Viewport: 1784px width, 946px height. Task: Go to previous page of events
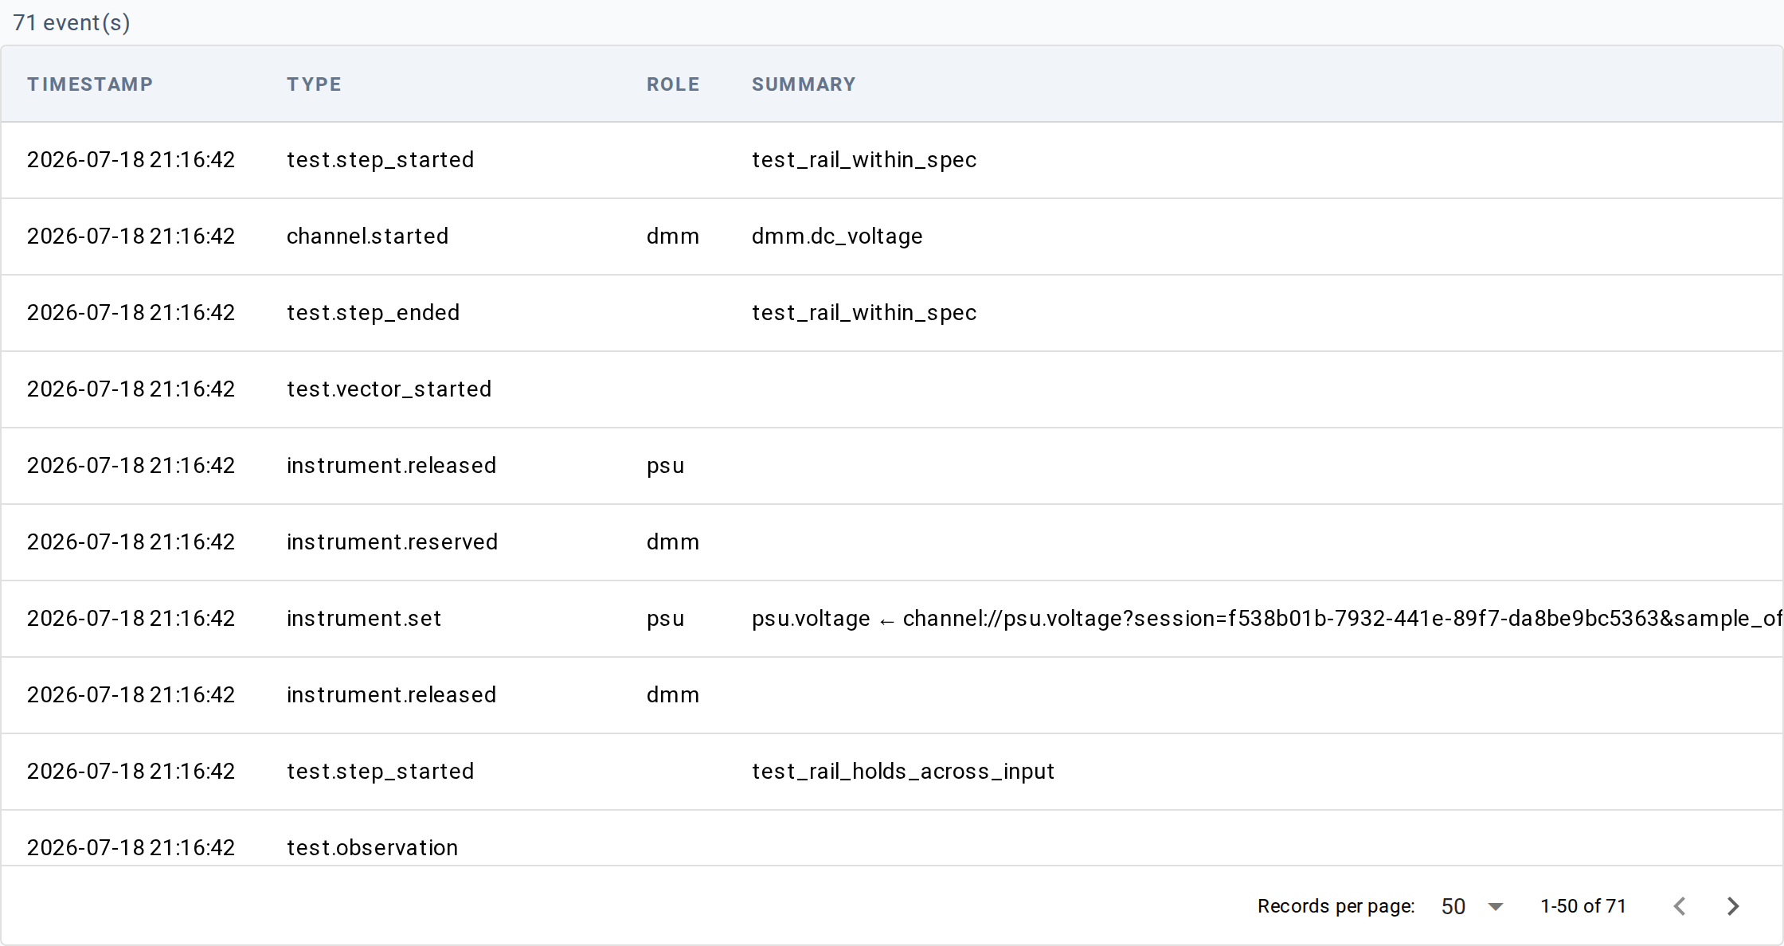tap(1680, 906)
